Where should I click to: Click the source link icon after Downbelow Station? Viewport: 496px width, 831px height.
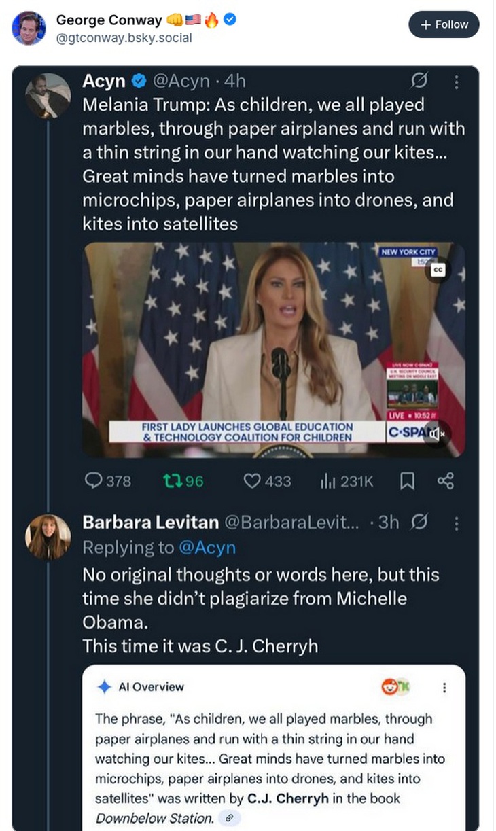(x=228, y=818)
